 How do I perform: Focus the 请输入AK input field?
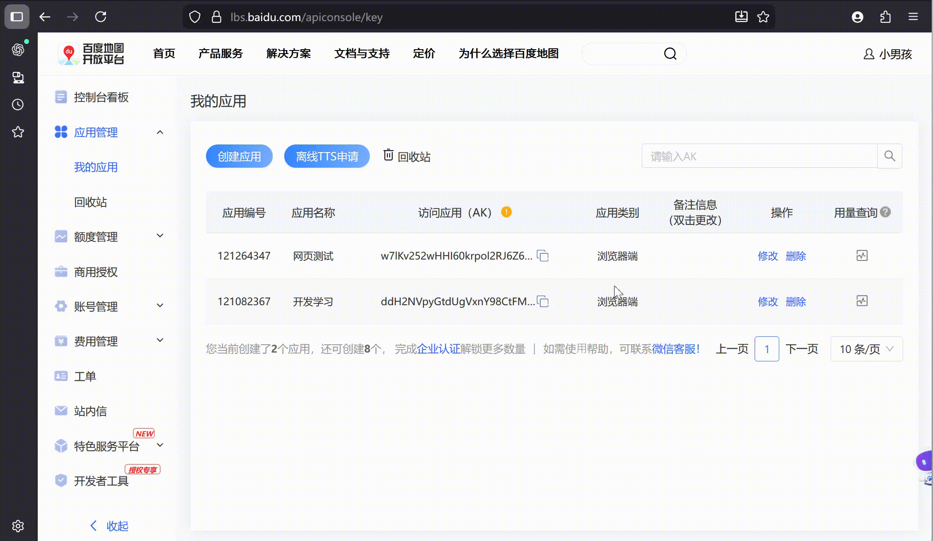pyautogui.click(x=759, y=156)
